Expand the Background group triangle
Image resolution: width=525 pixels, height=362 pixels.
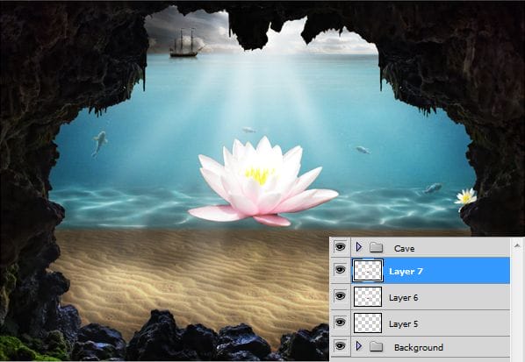358,346
